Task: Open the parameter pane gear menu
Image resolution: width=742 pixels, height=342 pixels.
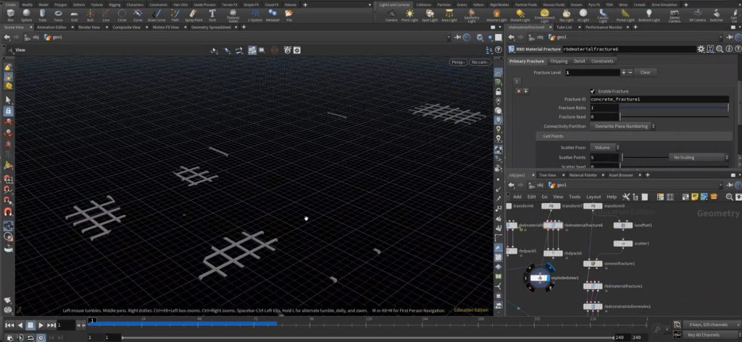Action: [x=701, y=48]
